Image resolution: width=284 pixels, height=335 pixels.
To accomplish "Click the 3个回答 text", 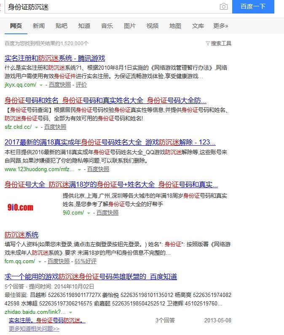I will 165,320.
